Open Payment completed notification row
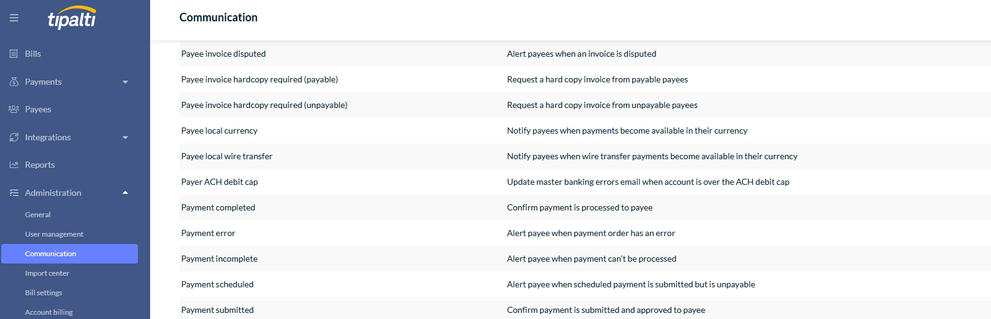 (585, 207)
